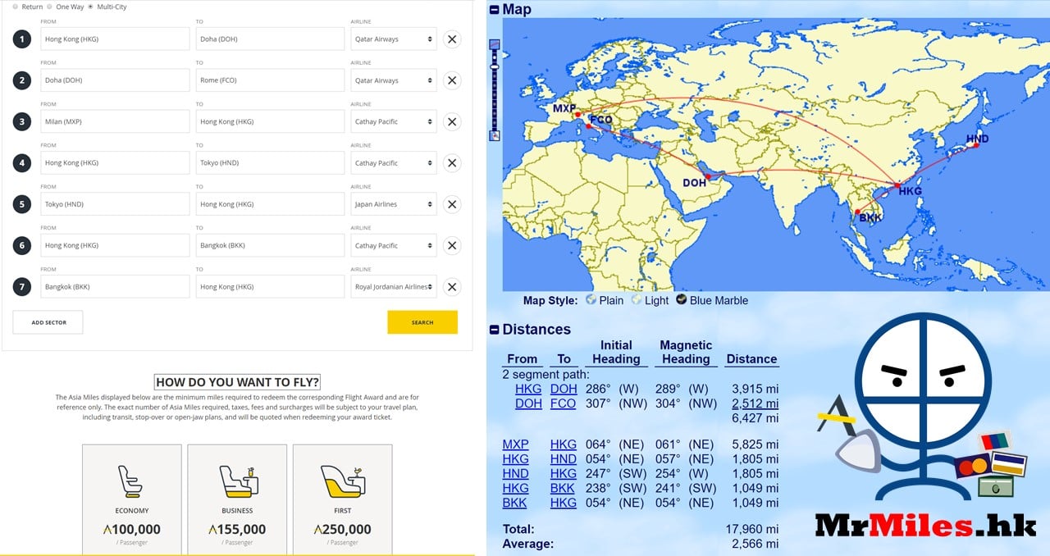This screenshot has width=1050, height=556.
Task: Click the From column header in Distances
Action: pos(522,359)
